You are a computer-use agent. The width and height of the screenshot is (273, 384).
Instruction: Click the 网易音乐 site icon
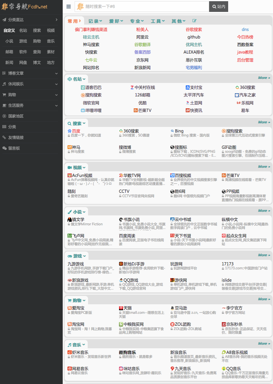69,369
